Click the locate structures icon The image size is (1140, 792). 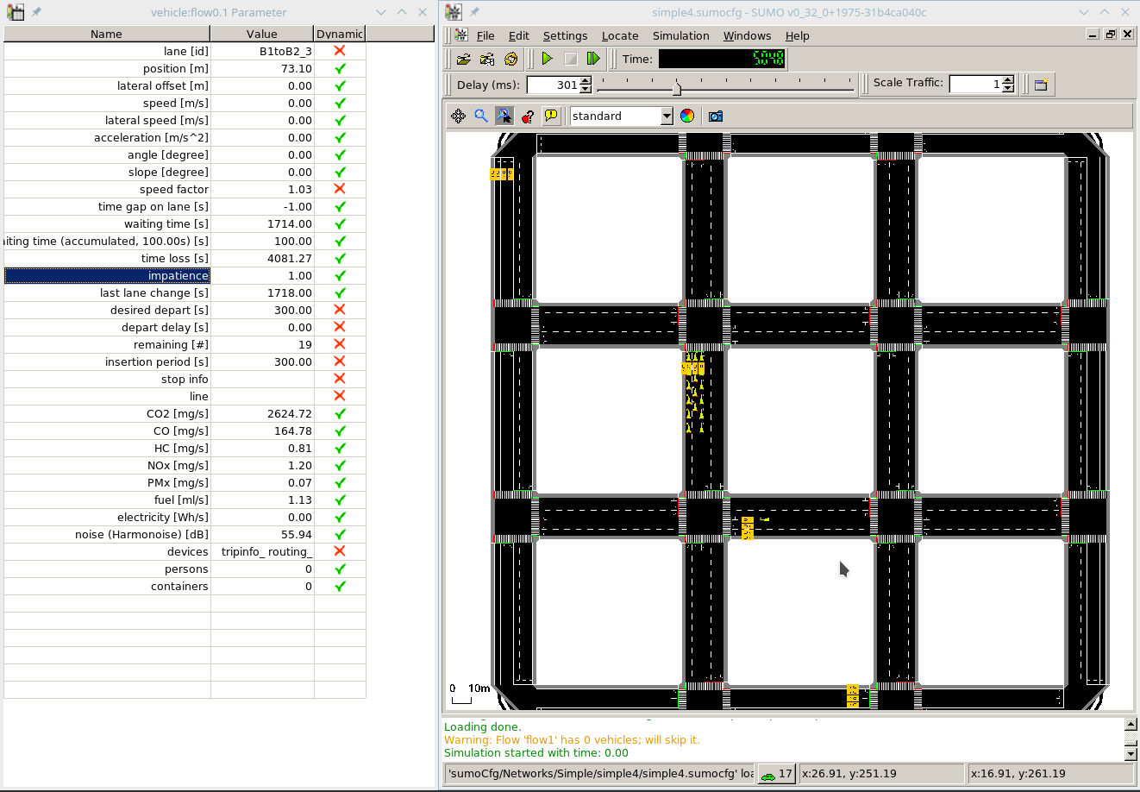point(528,116)
